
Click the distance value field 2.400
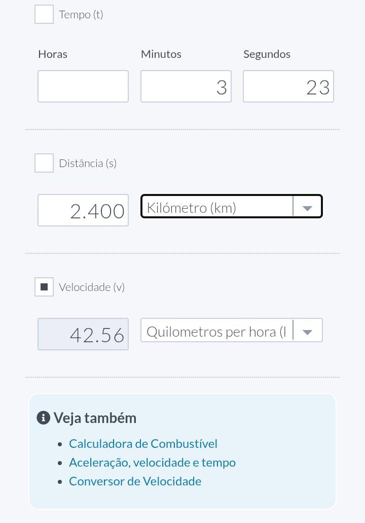(83, 210)
